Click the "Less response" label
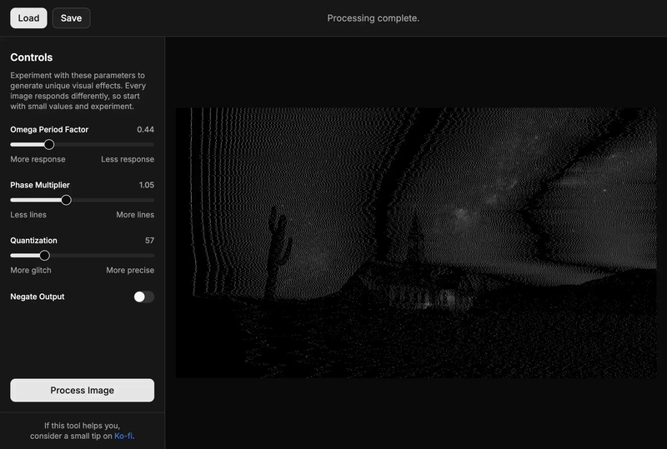This screenshot has height=449, width=667. coord(128,159)
